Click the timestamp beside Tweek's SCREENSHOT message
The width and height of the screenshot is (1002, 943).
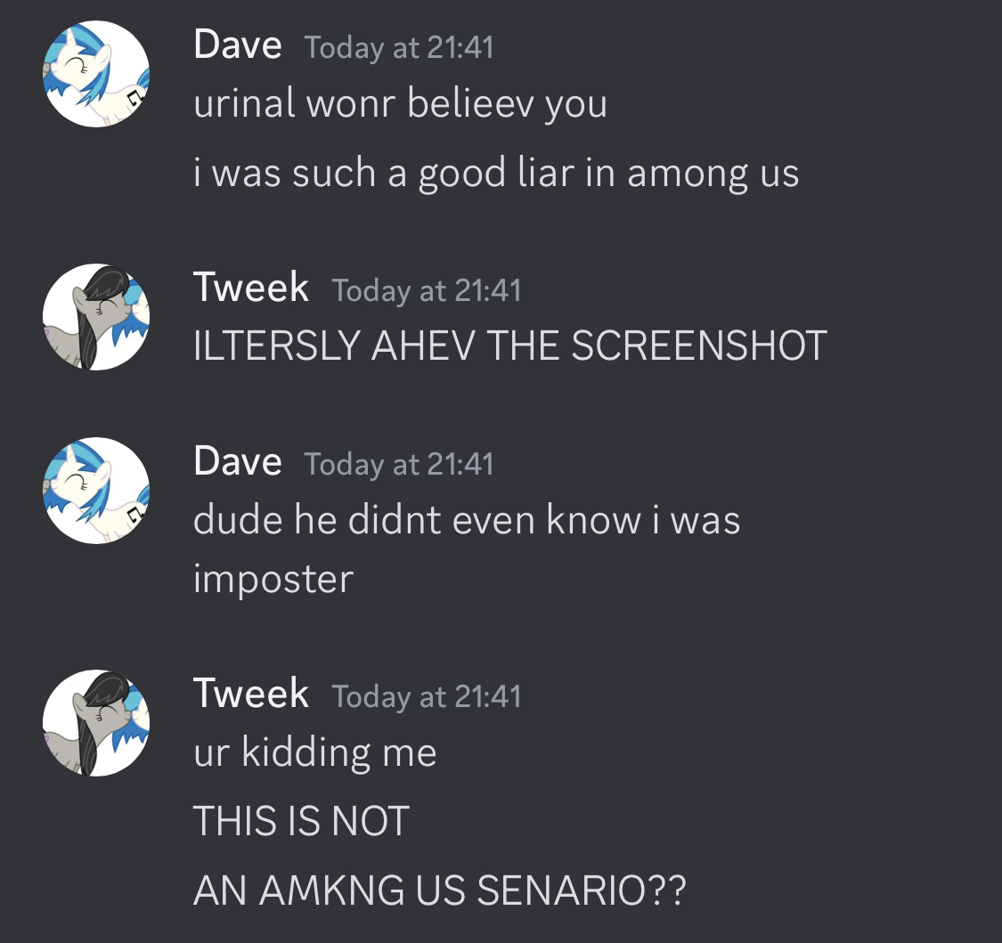[427, 290]
